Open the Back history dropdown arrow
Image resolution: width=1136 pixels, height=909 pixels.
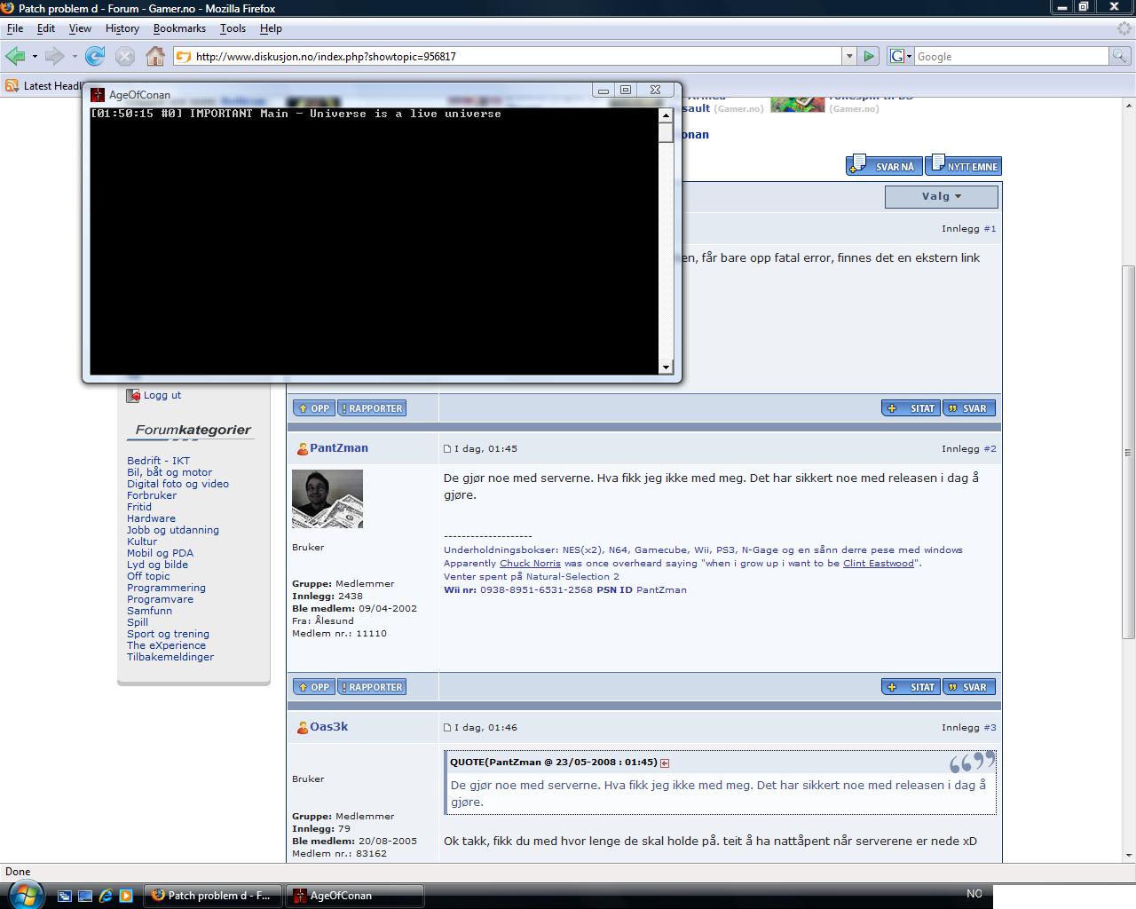click(35, 56)
